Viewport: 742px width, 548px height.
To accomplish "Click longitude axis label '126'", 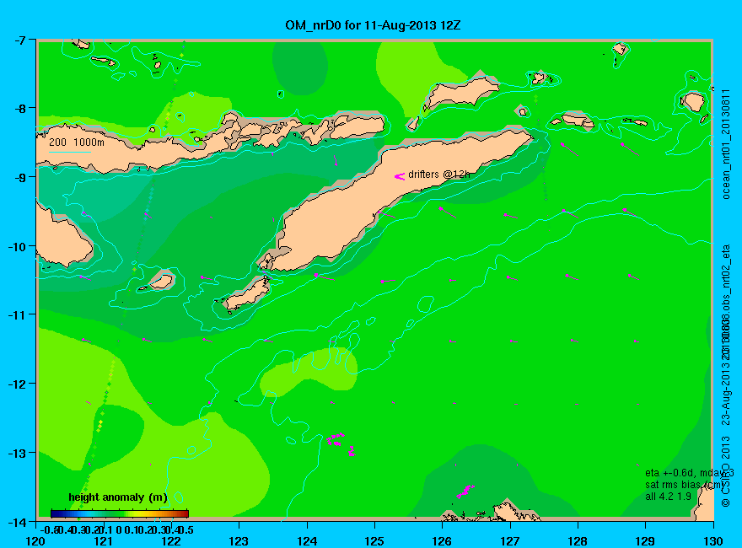I will tap(442, 541).
